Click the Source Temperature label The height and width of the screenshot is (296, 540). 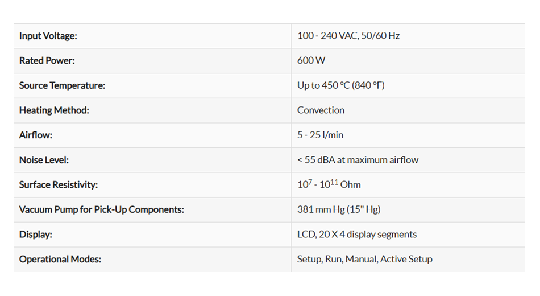(62, 85)
